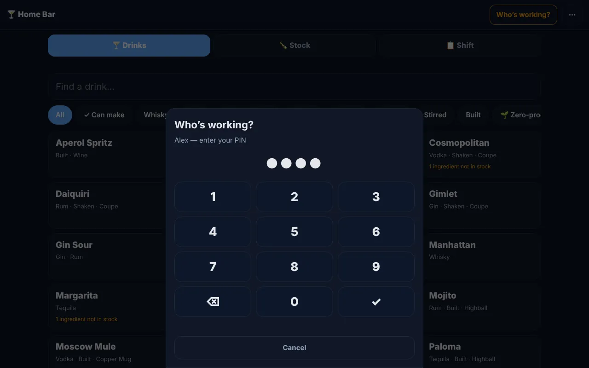The width and height of the screenshot is (589, 368).
Task: Click the Who's working? header button
Action: click(x=523, y=15)
